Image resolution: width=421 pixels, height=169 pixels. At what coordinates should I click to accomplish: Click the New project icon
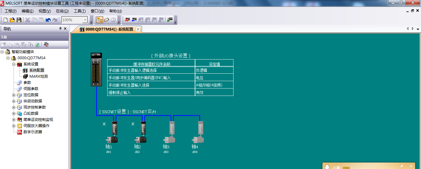point(6,20)
